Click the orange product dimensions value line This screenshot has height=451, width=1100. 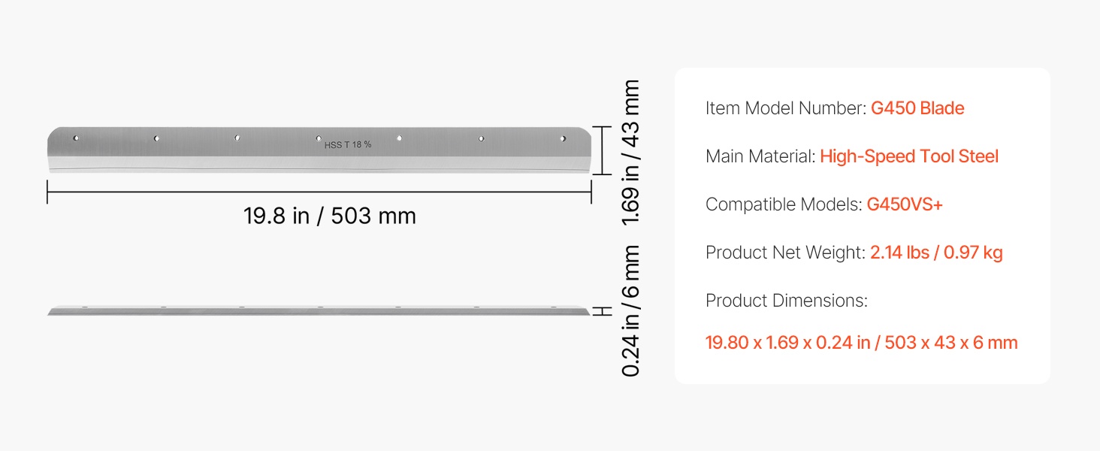coord(861,343)
